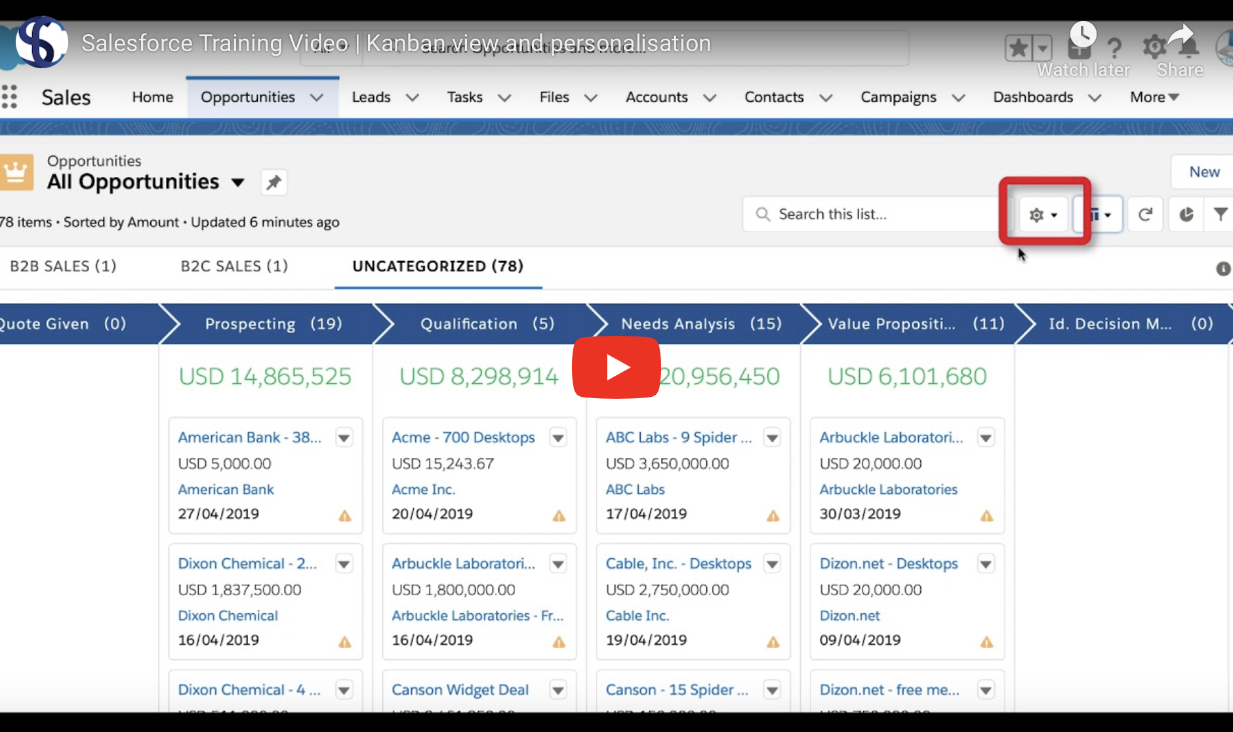Refresh the opportunities list
Image resolution: width=1233 pixels, height=732 pixels.
point(1146,214)
